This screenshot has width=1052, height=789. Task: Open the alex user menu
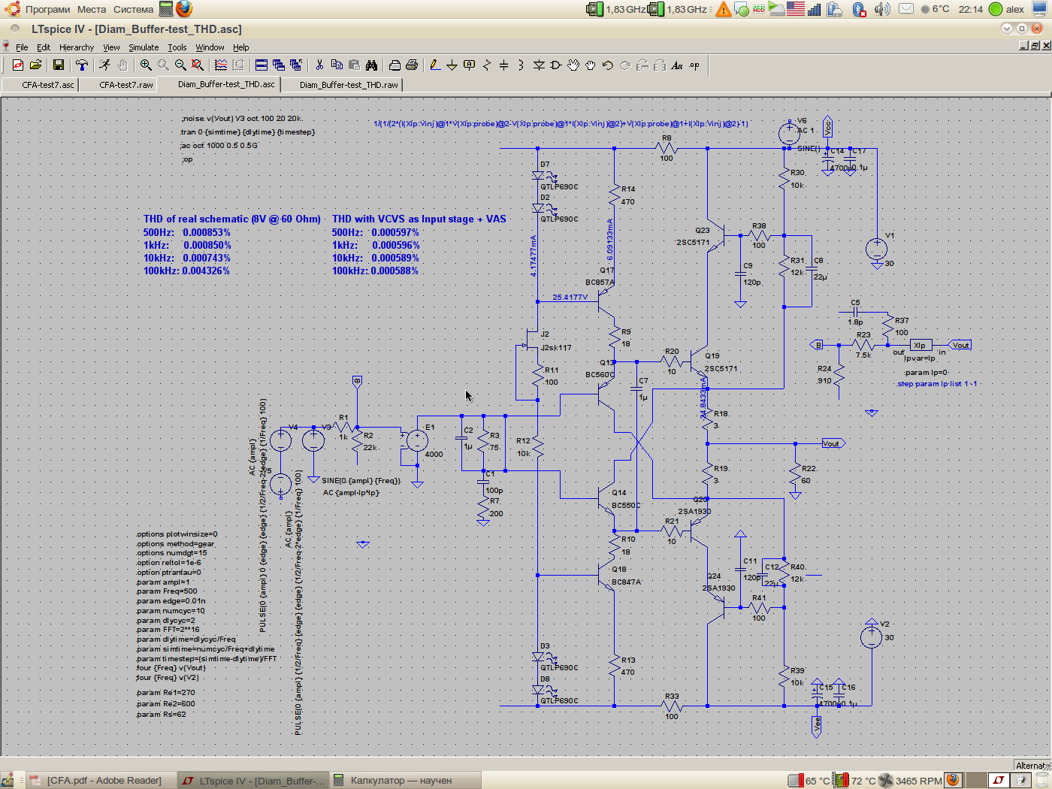(1007, 9)
